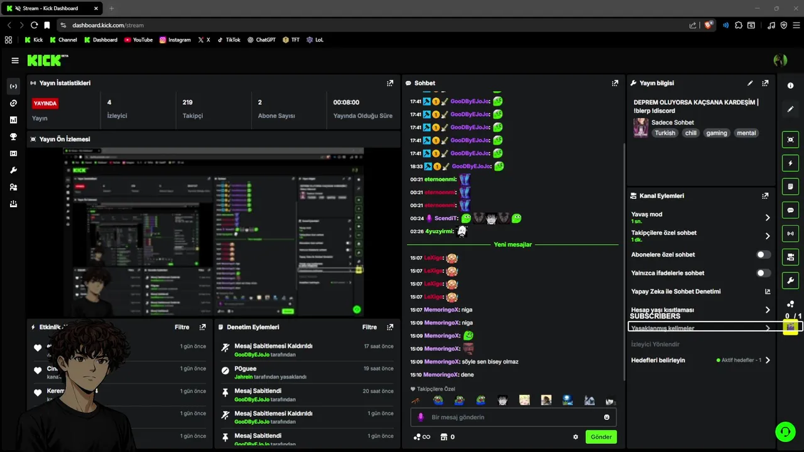Open the ChatGPT bookmark
The image size is (804, 452).
point(261,40)
